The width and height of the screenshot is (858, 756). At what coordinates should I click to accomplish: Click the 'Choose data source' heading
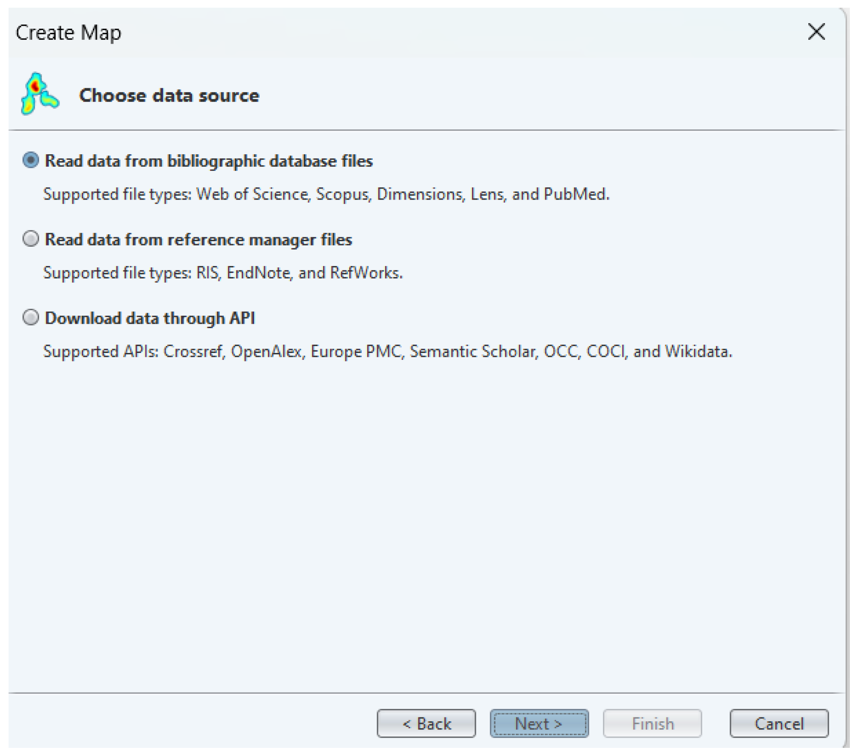pos(169,95)
